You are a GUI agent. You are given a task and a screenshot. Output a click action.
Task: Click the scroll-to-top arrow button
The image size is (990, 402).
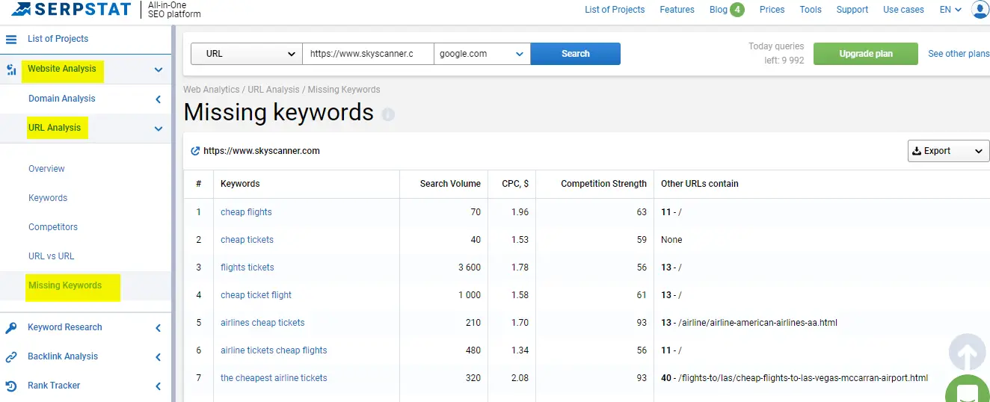point(967,352)
